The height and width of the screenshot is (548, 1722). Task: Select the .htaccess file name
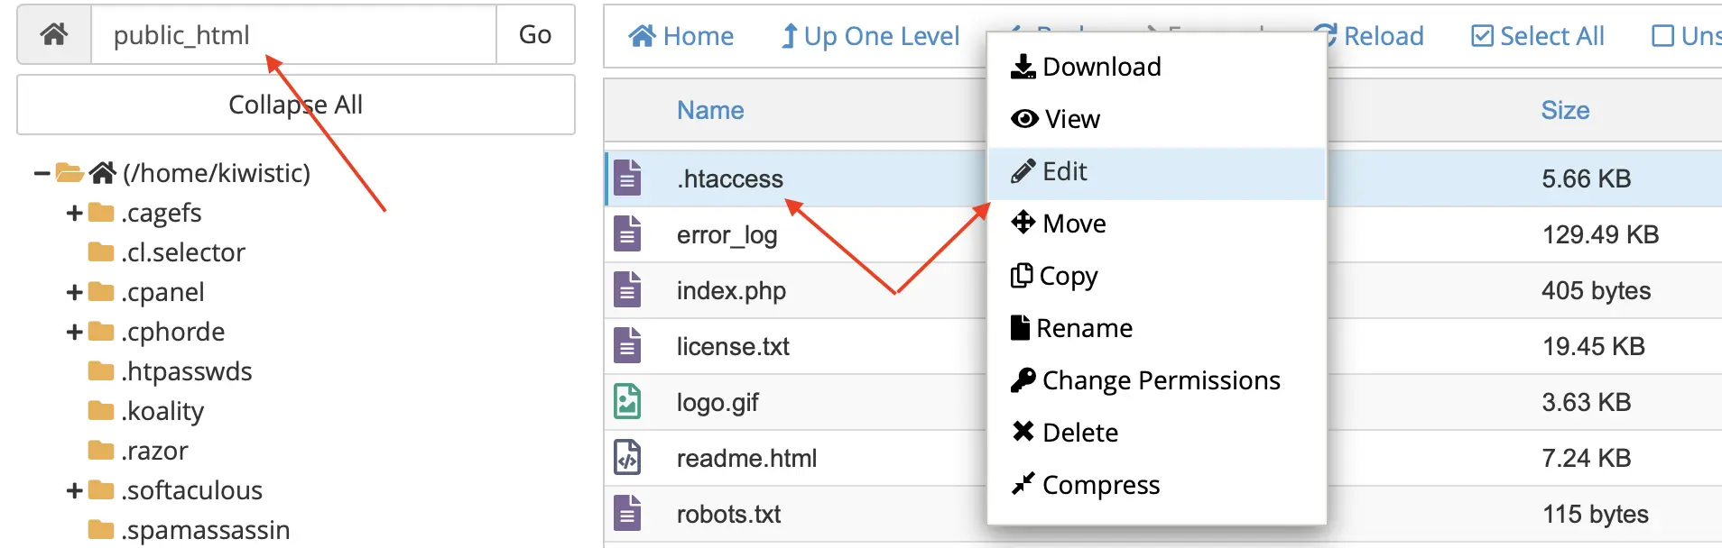point(730,178)
